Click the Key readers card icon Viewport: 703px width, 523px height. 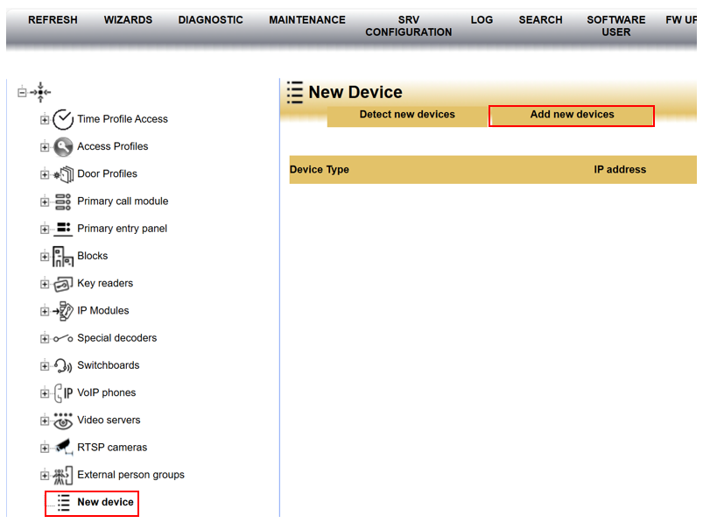coord(63,284)
